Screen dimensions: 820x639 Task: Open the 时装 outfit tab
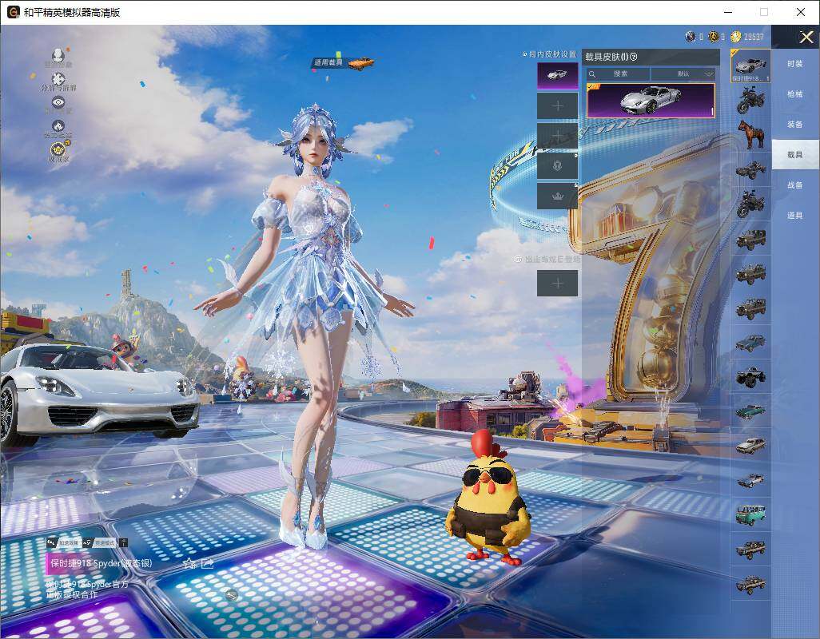pyautogui.click(x=795, y=64)
